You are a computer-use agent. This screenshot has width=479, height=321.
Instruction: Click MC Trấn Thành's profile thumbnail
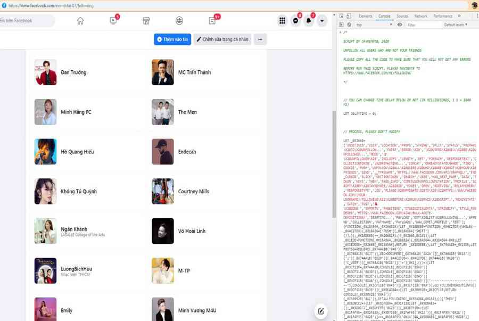tap(163, 72)
